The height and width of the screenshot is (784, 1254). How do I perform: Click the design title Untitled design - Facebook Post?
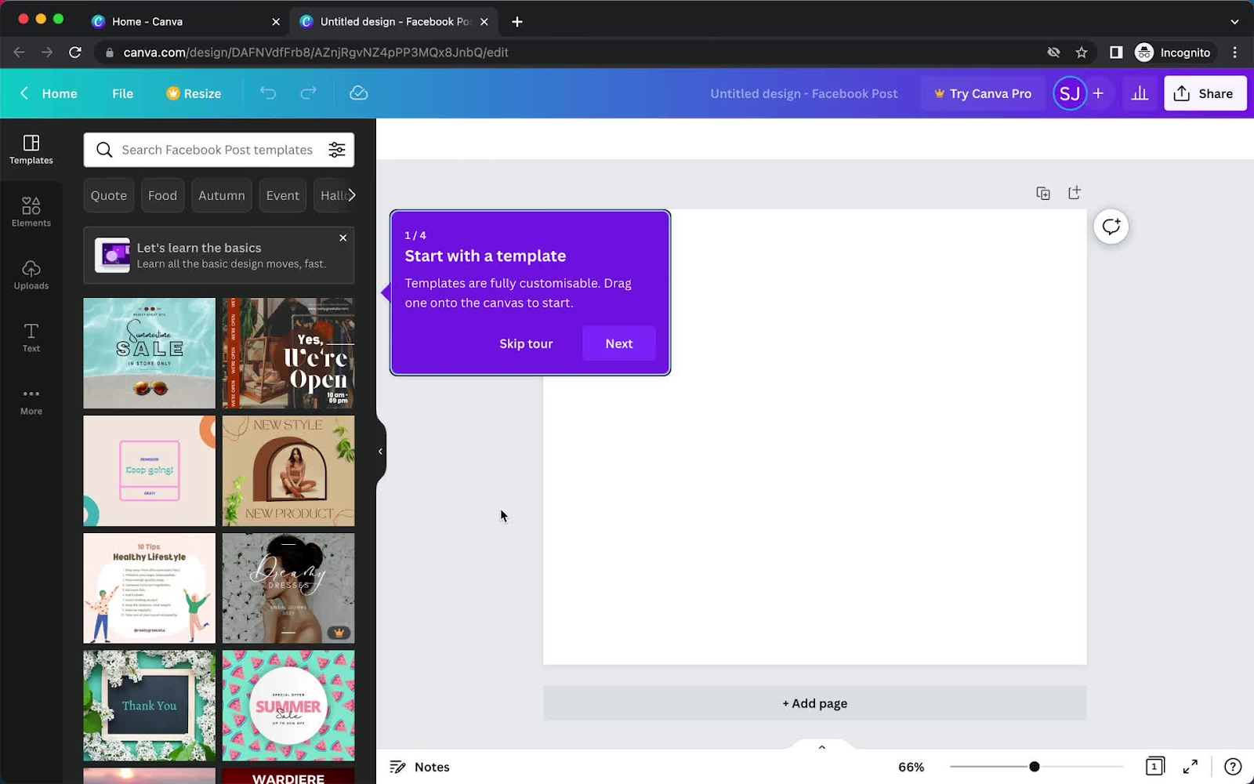click(804, 93)
